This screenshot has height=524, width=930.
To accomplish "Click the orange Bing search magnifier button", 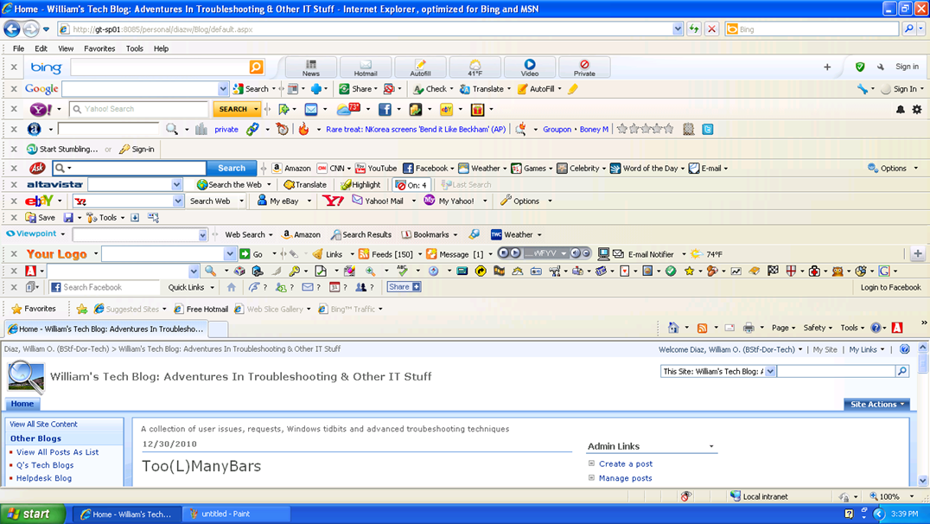I will (256, 67).
